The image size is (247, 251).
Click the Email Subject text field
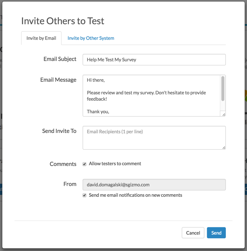tap(154, 59)
